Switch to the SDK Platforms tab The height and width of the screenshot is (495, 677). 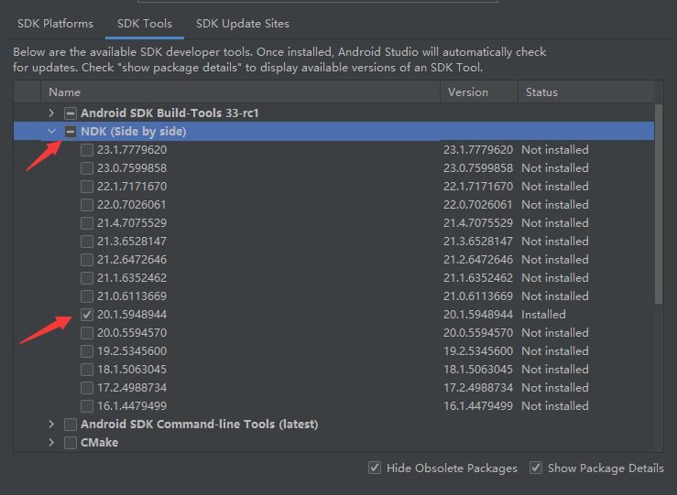pos(55,23)
